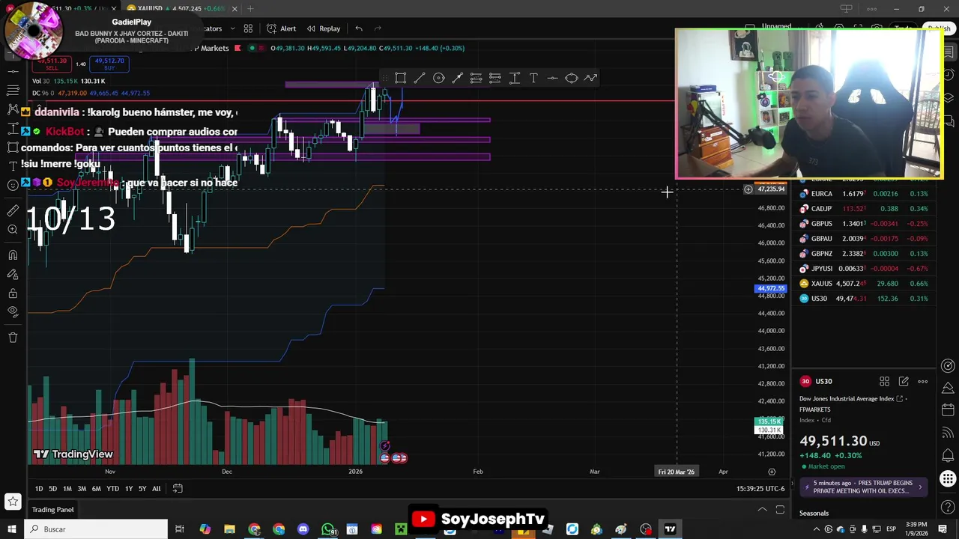Select the 5D time range
Screen dimensions: 959x539
[52, 489]
